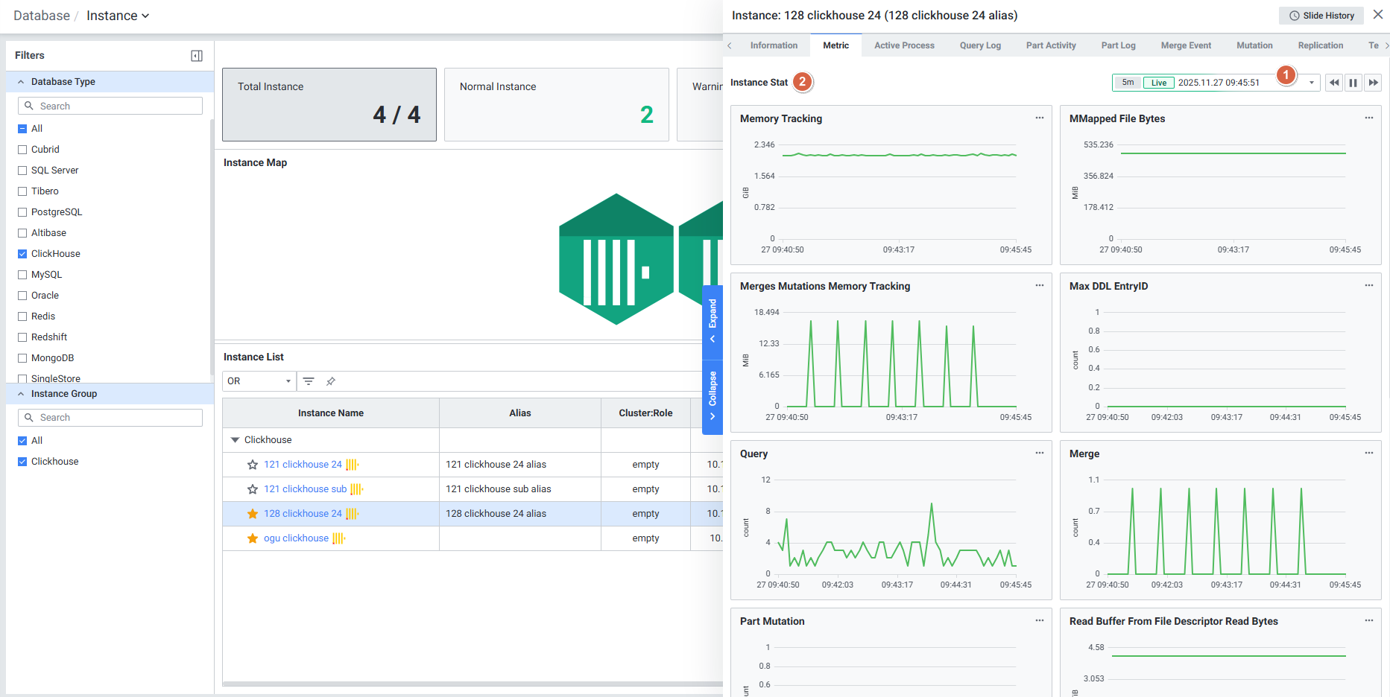Enable the Oracle checkbox filter
The height and width of the screenshot is (697, 1390).
[22, 296]
